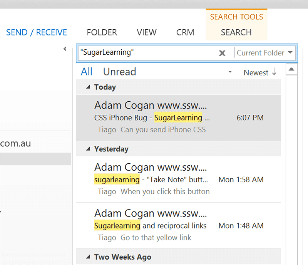This screenshot has width=308, height=265.
Task: Open the VIEW ribbon tab
Action: (x=147, y=32)
